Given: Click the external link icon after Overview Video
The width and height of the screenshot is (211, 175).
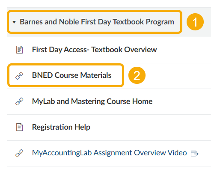Looking at the screenshot, I should point(195,154).
